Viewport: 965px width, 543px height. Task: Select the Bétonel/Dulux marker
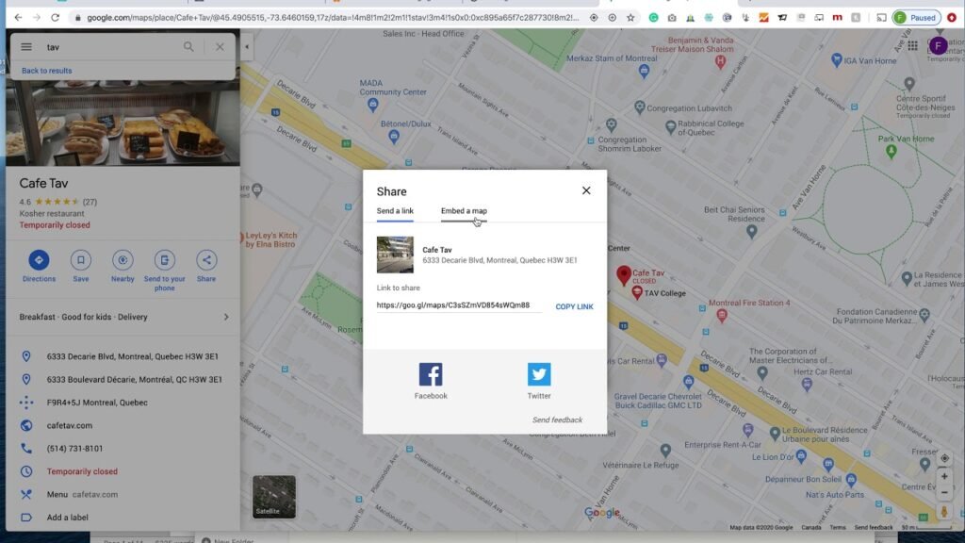click(394, 137)
